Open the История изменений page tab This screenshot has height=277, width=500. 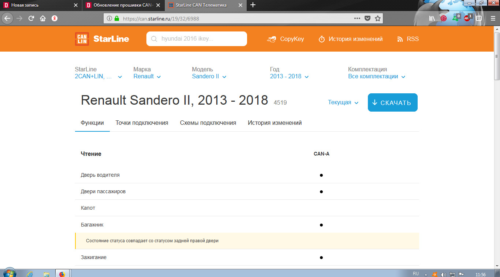pos(275,123)
